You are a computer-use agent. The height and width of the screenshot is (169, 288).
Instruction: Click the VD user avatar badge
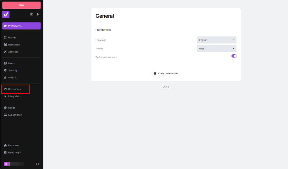pyautogui.click(x=6, y=164)
